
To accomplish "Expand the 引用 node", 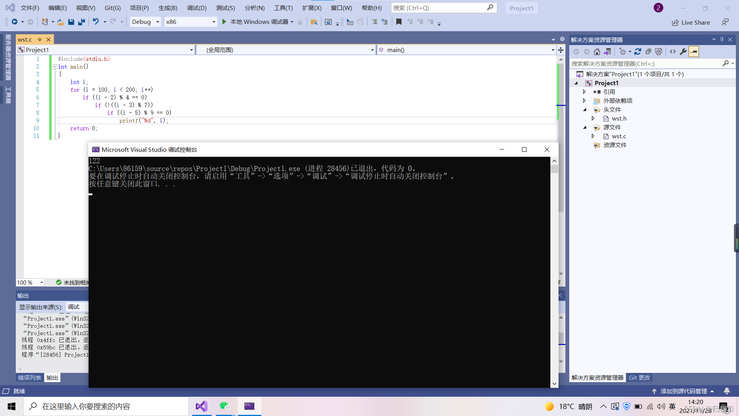I will pyautogui.click(x=584, y=92).
